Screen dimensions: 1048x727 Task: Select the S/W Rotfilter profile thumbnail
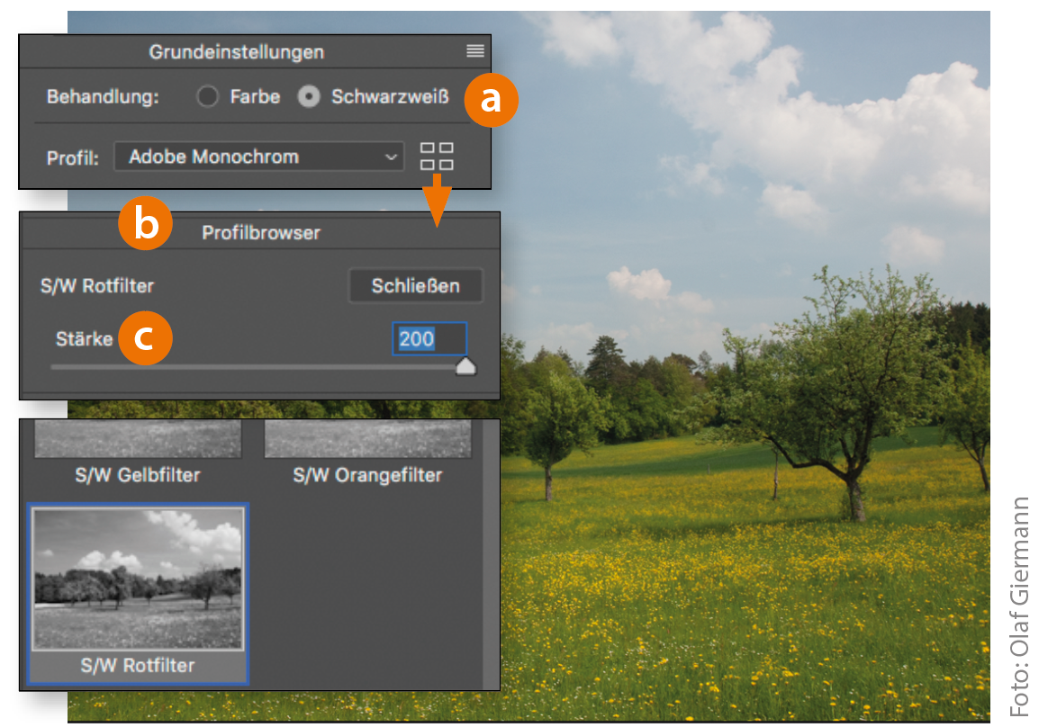[x=138, y=579]
